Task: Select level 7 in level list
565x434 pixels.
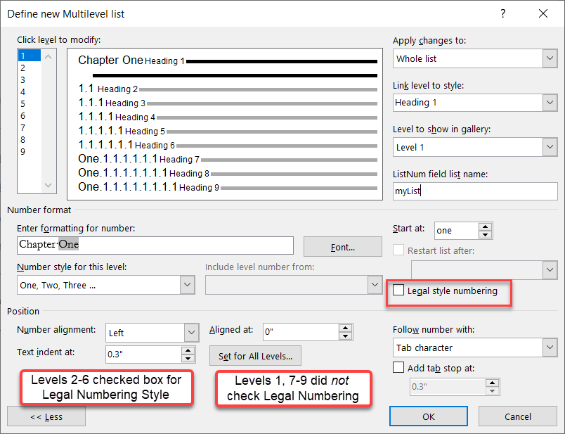Action: (x=30, y=128)
